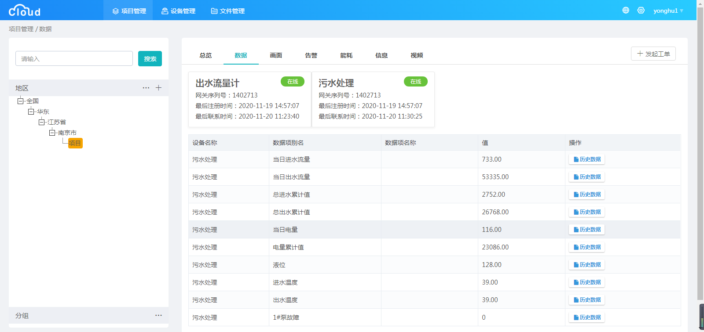The image size is (704, 332).
Task: Open the language globe icon
Action: pos(626,10)
